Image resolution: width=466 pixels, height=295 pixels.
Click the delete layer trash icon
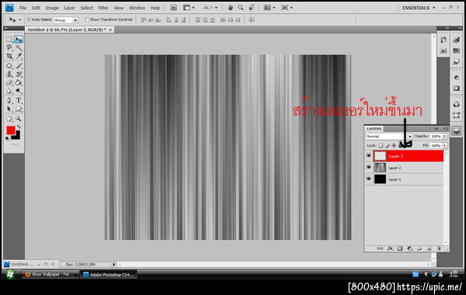click(x=439, y=248)
